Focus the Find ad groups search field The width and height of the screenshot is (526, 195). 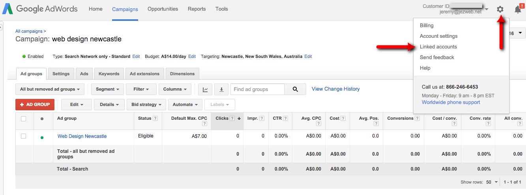point(257,89)
